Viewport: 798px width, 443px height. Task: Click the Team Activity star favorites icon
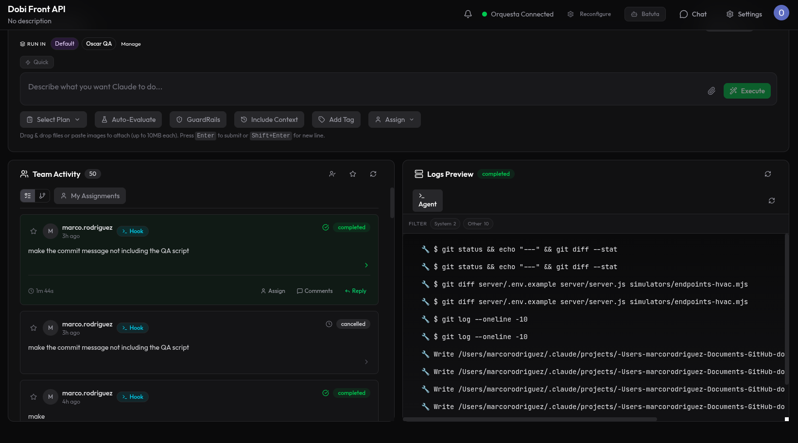point(353,174)
